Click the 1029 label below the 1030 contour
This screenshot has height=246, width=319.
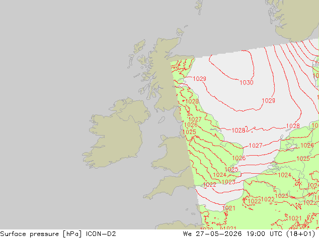coord(268,101)
